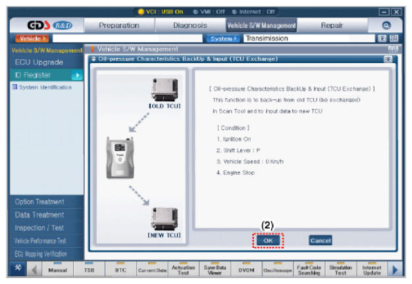The height and width of the screenshot is (284, 412).
Task: Click the OK button
Action: point(267,241)
